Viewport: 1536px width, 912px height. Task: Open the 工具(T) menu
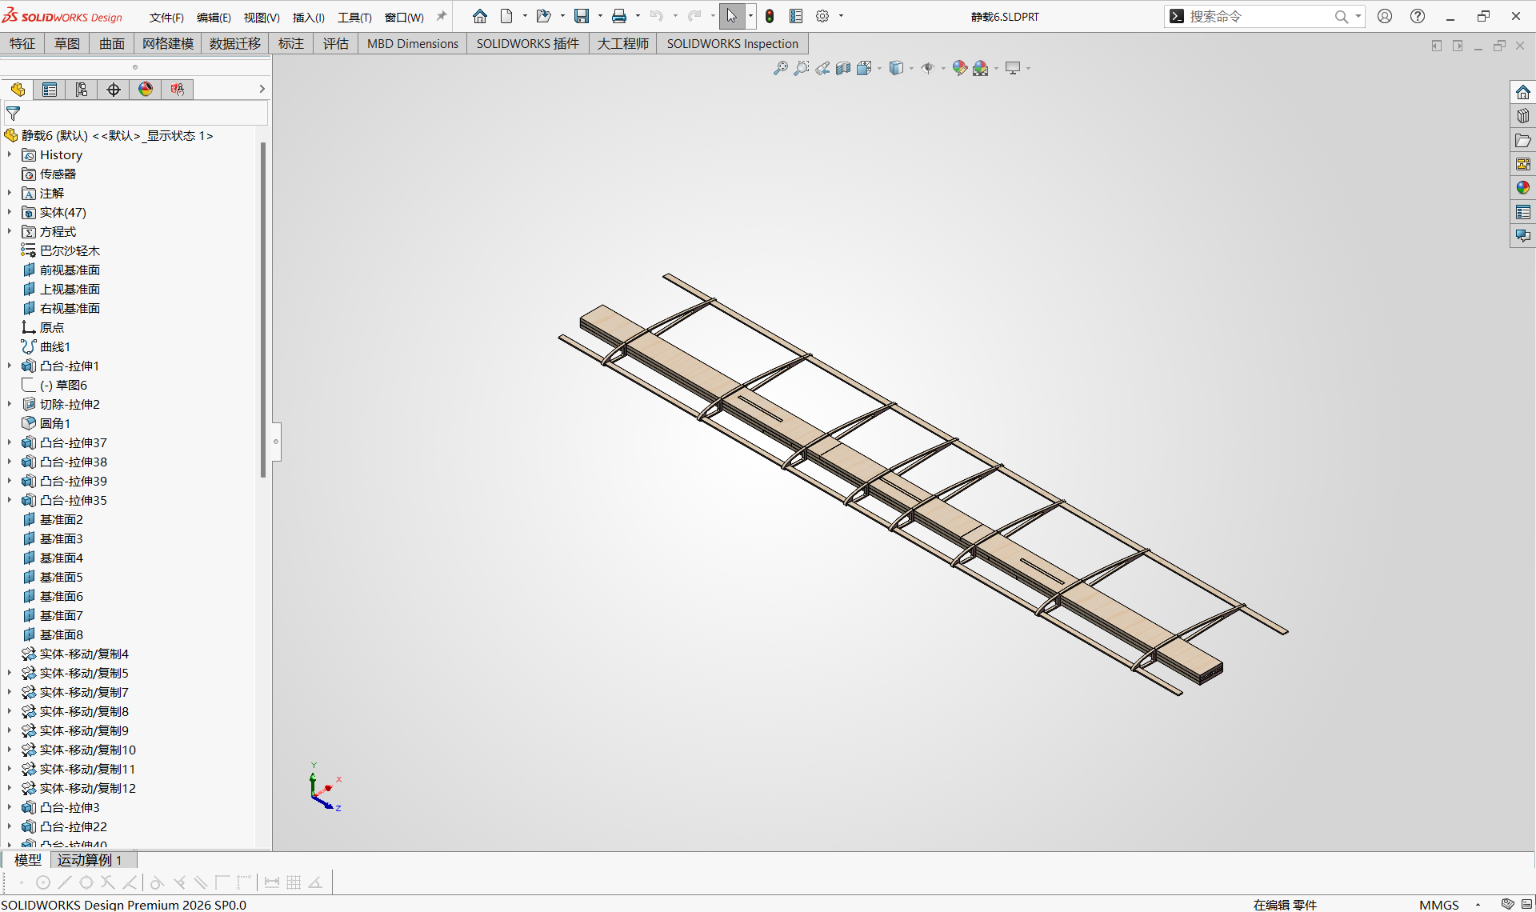pyautogui.click(x=354, y=17)
